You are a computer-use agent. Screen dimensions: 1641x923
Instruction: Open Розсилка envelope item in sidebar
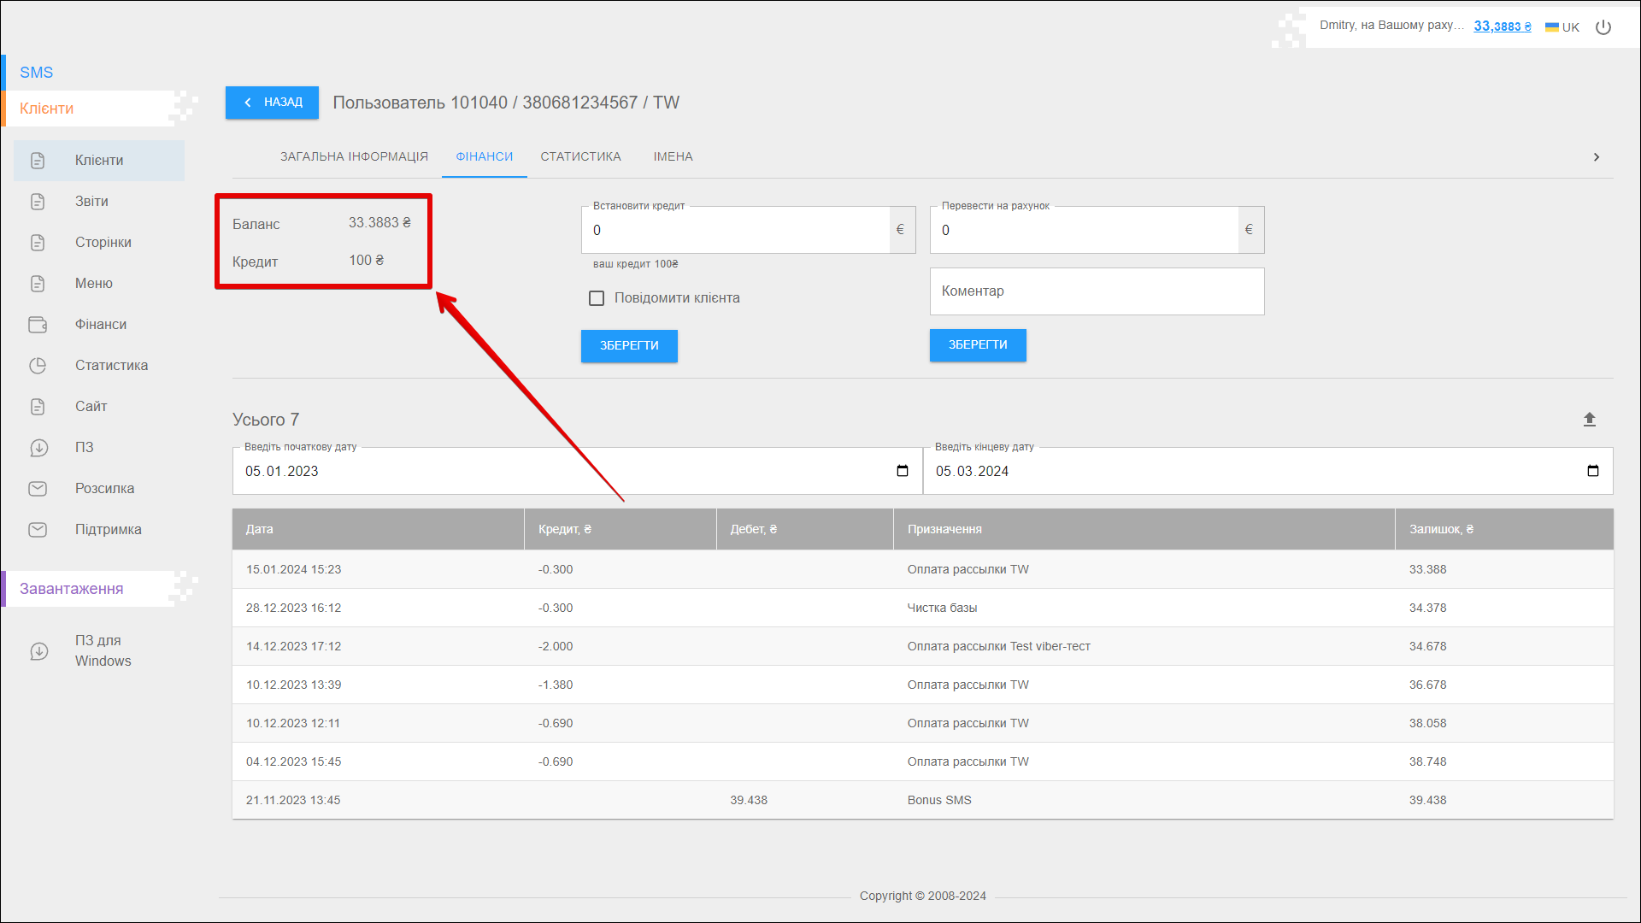[103, 489]
